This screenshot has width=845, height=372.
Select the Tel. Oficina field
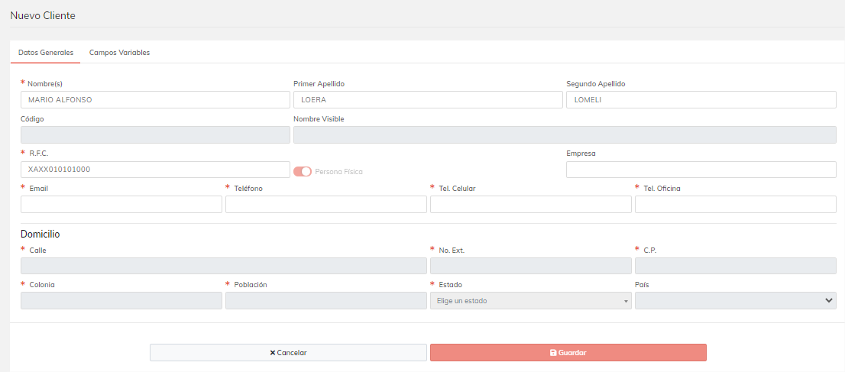[735, 204]
